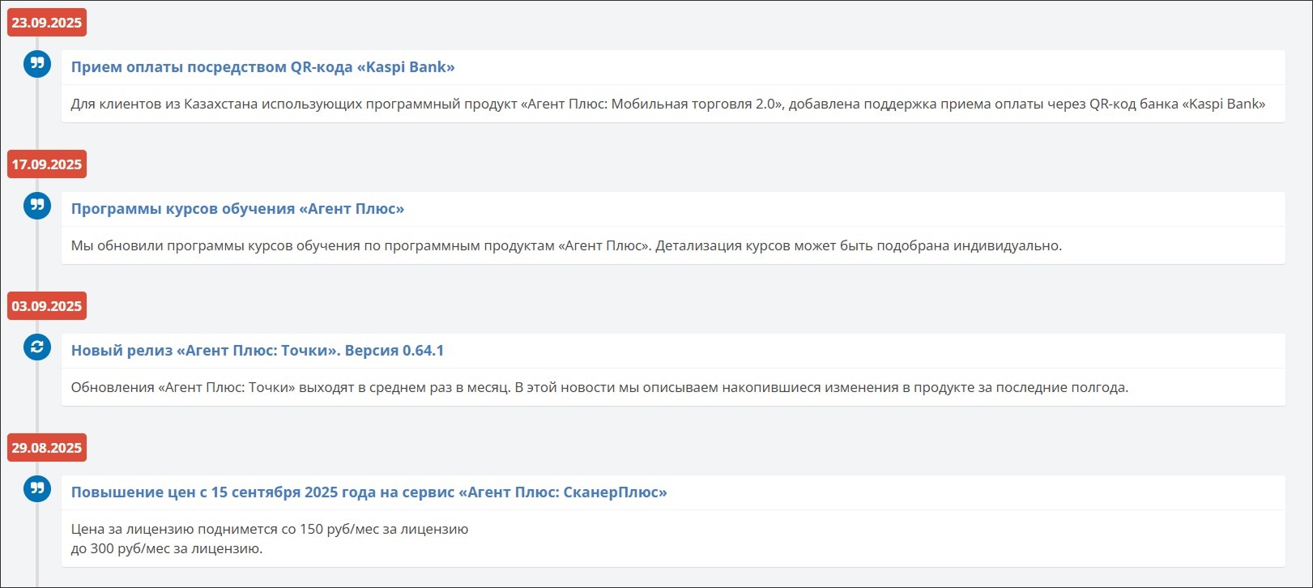
Task: Select the 17.09.2025 date badge
Action: [47, 164]
